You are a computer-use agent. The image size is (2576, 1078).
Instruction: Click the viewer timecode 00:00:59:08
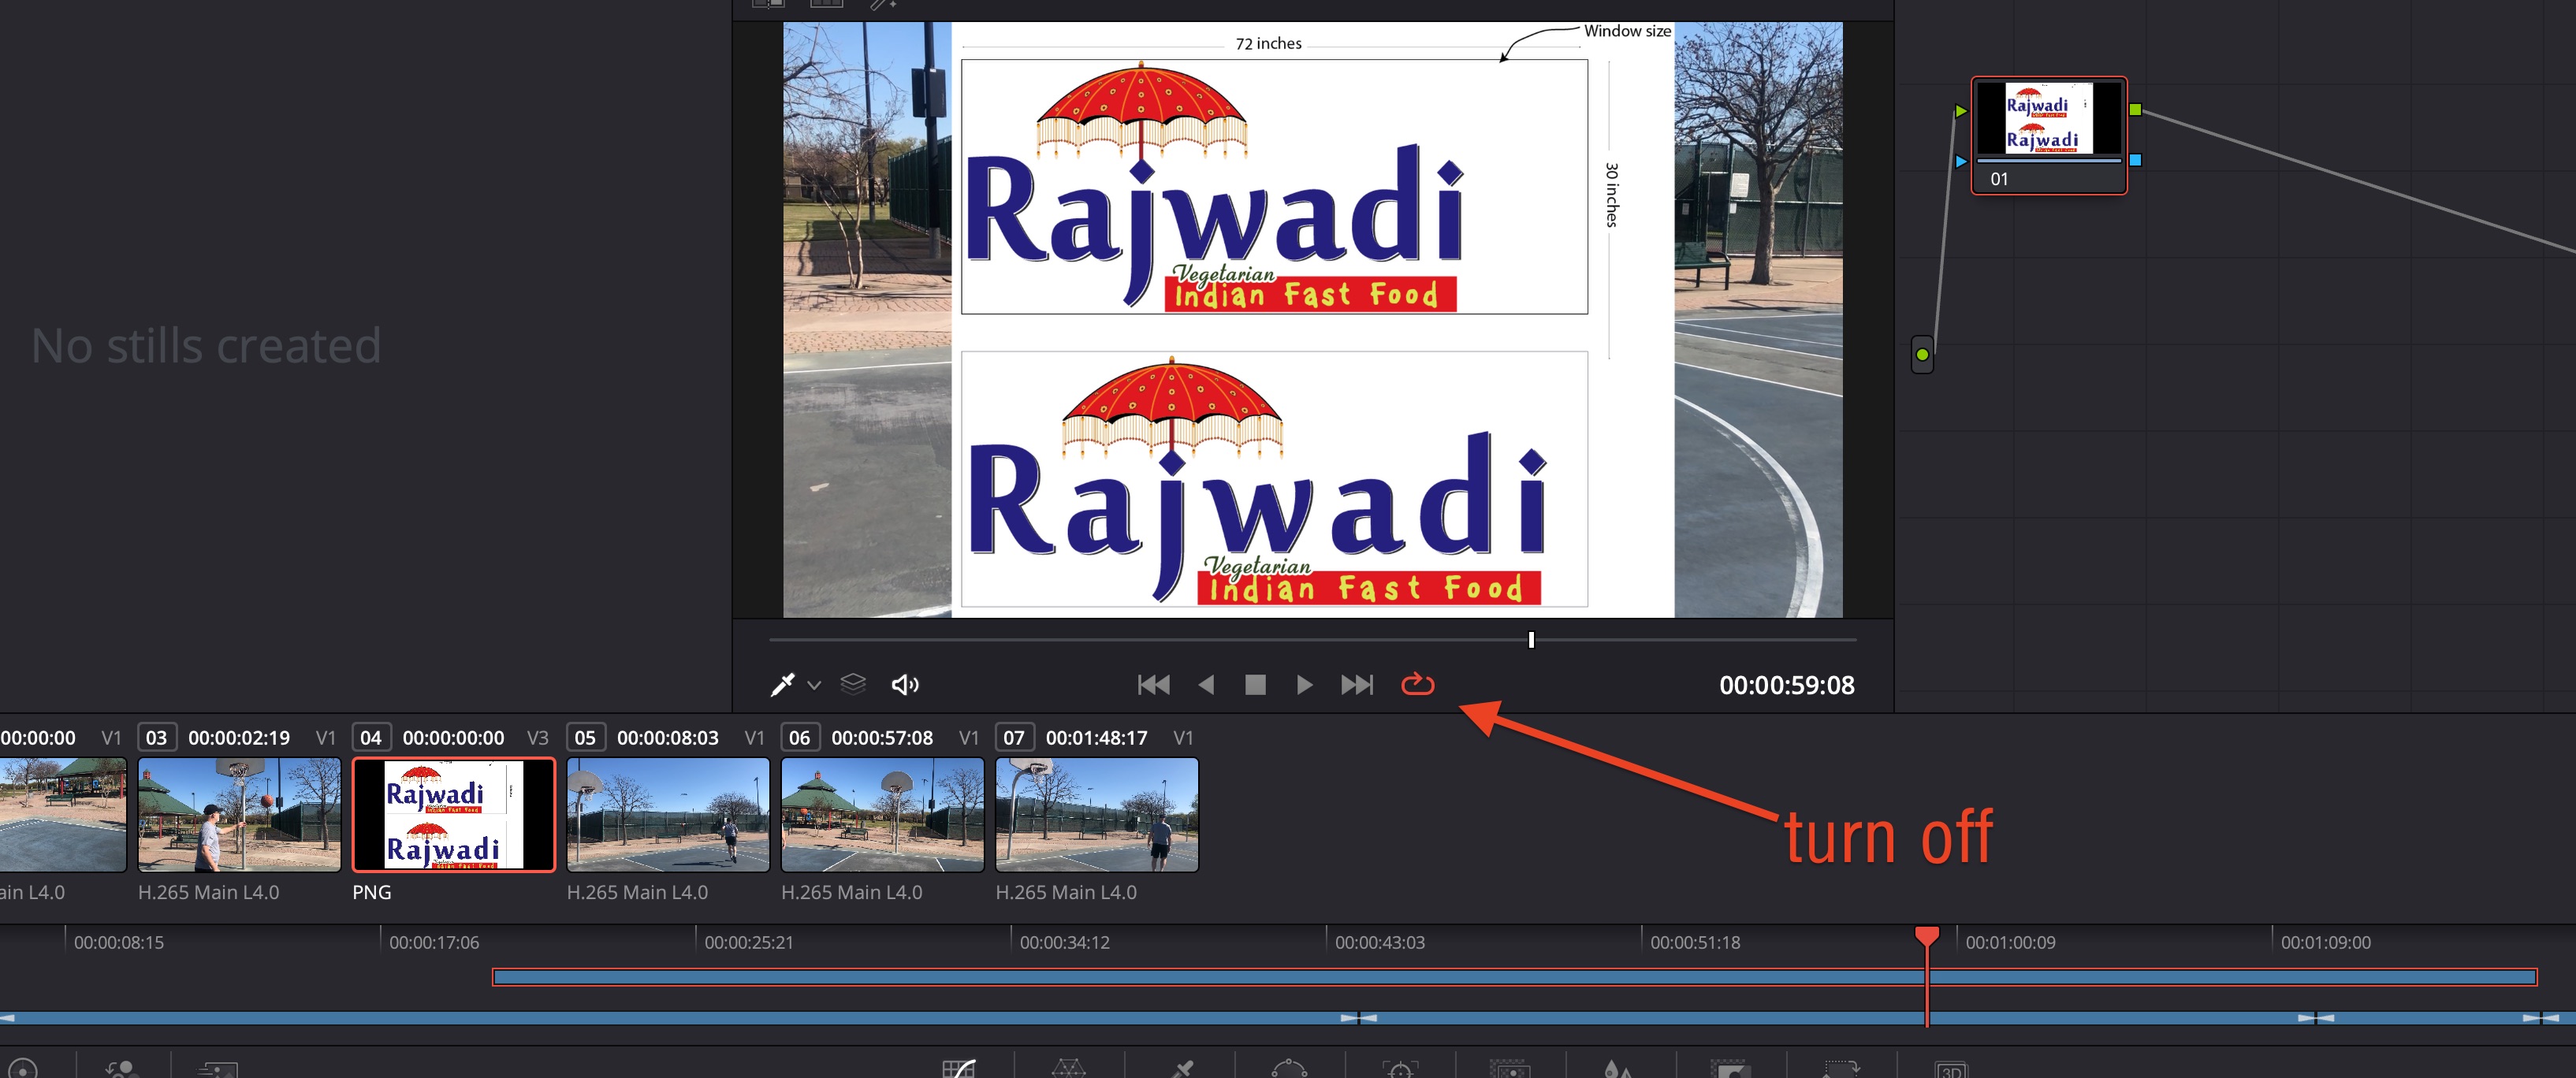point(1786,685)
